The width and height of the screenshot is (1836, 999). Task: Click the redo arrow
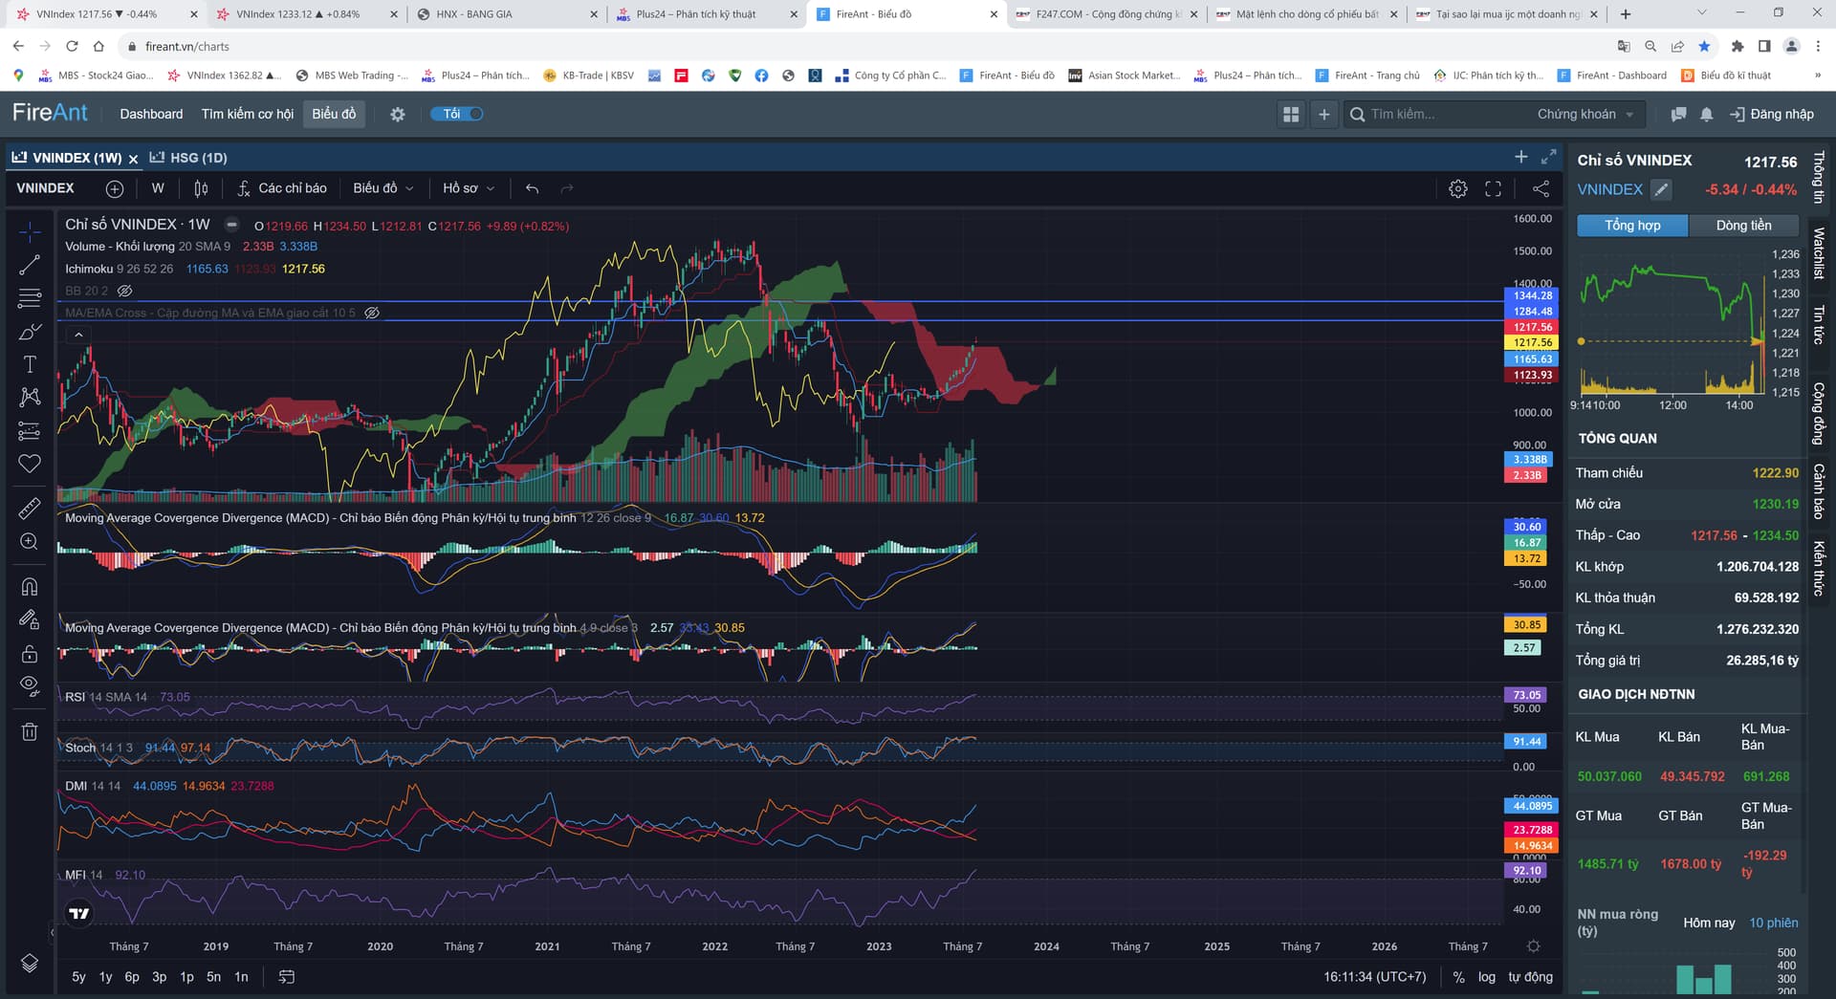567,188
